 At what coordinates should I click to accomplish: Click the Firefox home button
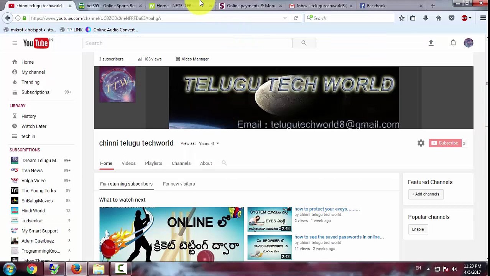click(x=439, y=18)
